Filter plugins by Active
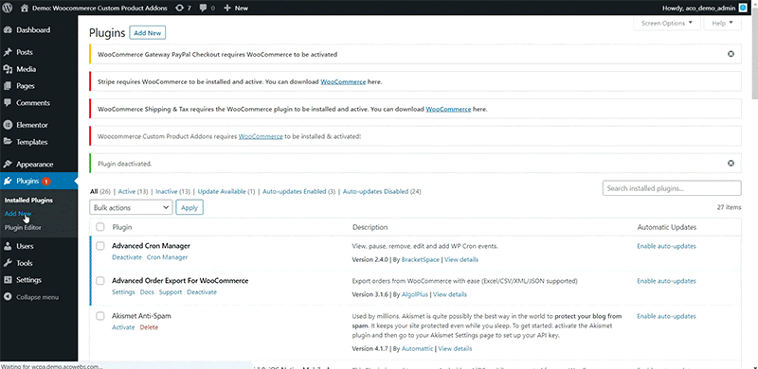758x369 pixels. (127, 191)
